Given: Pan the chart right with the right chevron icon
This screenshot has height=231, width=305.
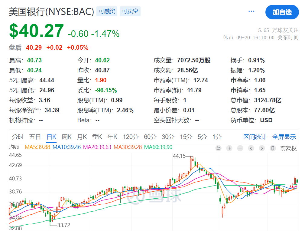Looking at the screenshot, I should pos(262,148).
